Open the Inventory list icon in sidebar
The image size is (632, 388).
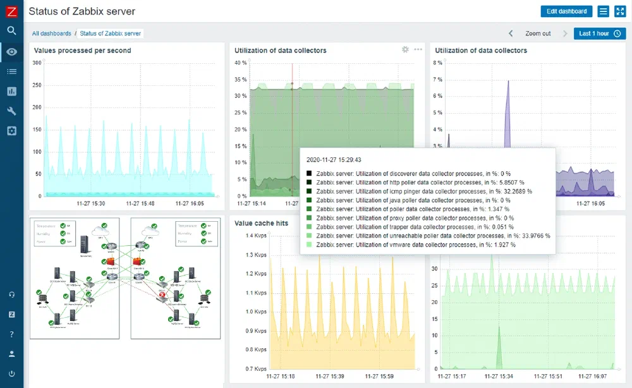11,71
